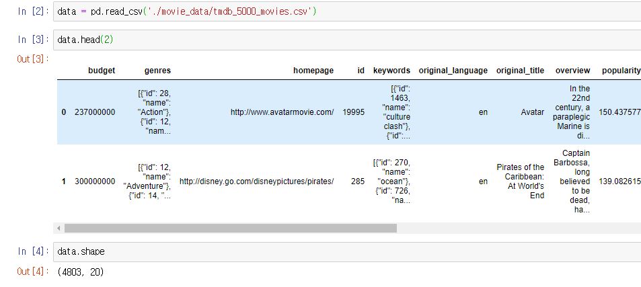641x287 pixels.
Task: Click the avatarmovie.com homepage cell
Action: (282, 112)
